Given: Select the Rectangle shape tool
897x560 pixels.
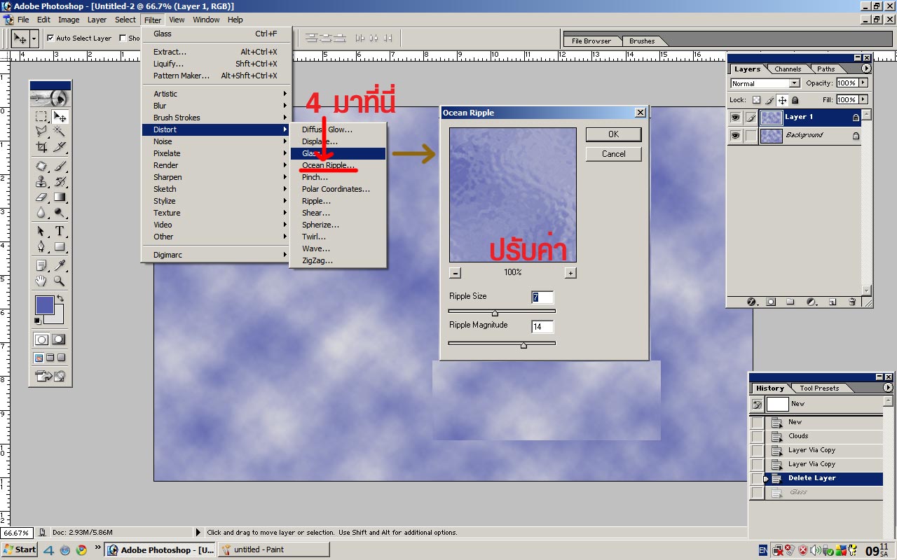Looking at the screenshot, I should pos(60,246).
